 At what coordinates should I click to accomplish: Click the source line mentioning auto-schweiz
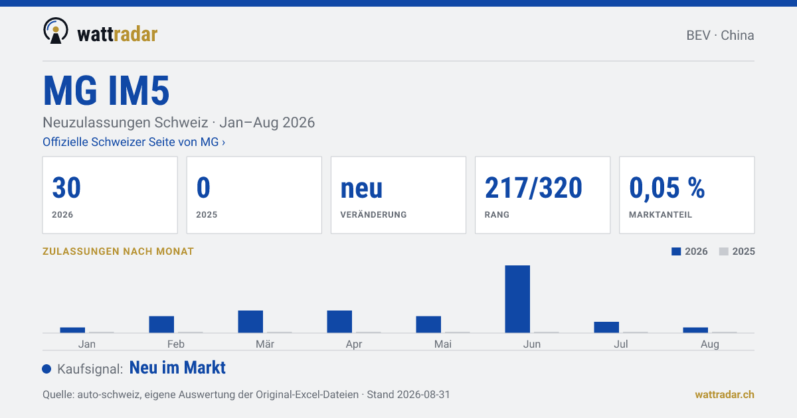246,394
